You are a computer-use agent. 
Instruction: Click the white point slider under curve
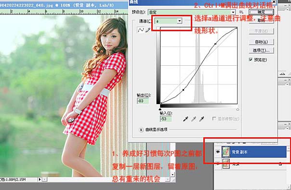click(238, 109)
